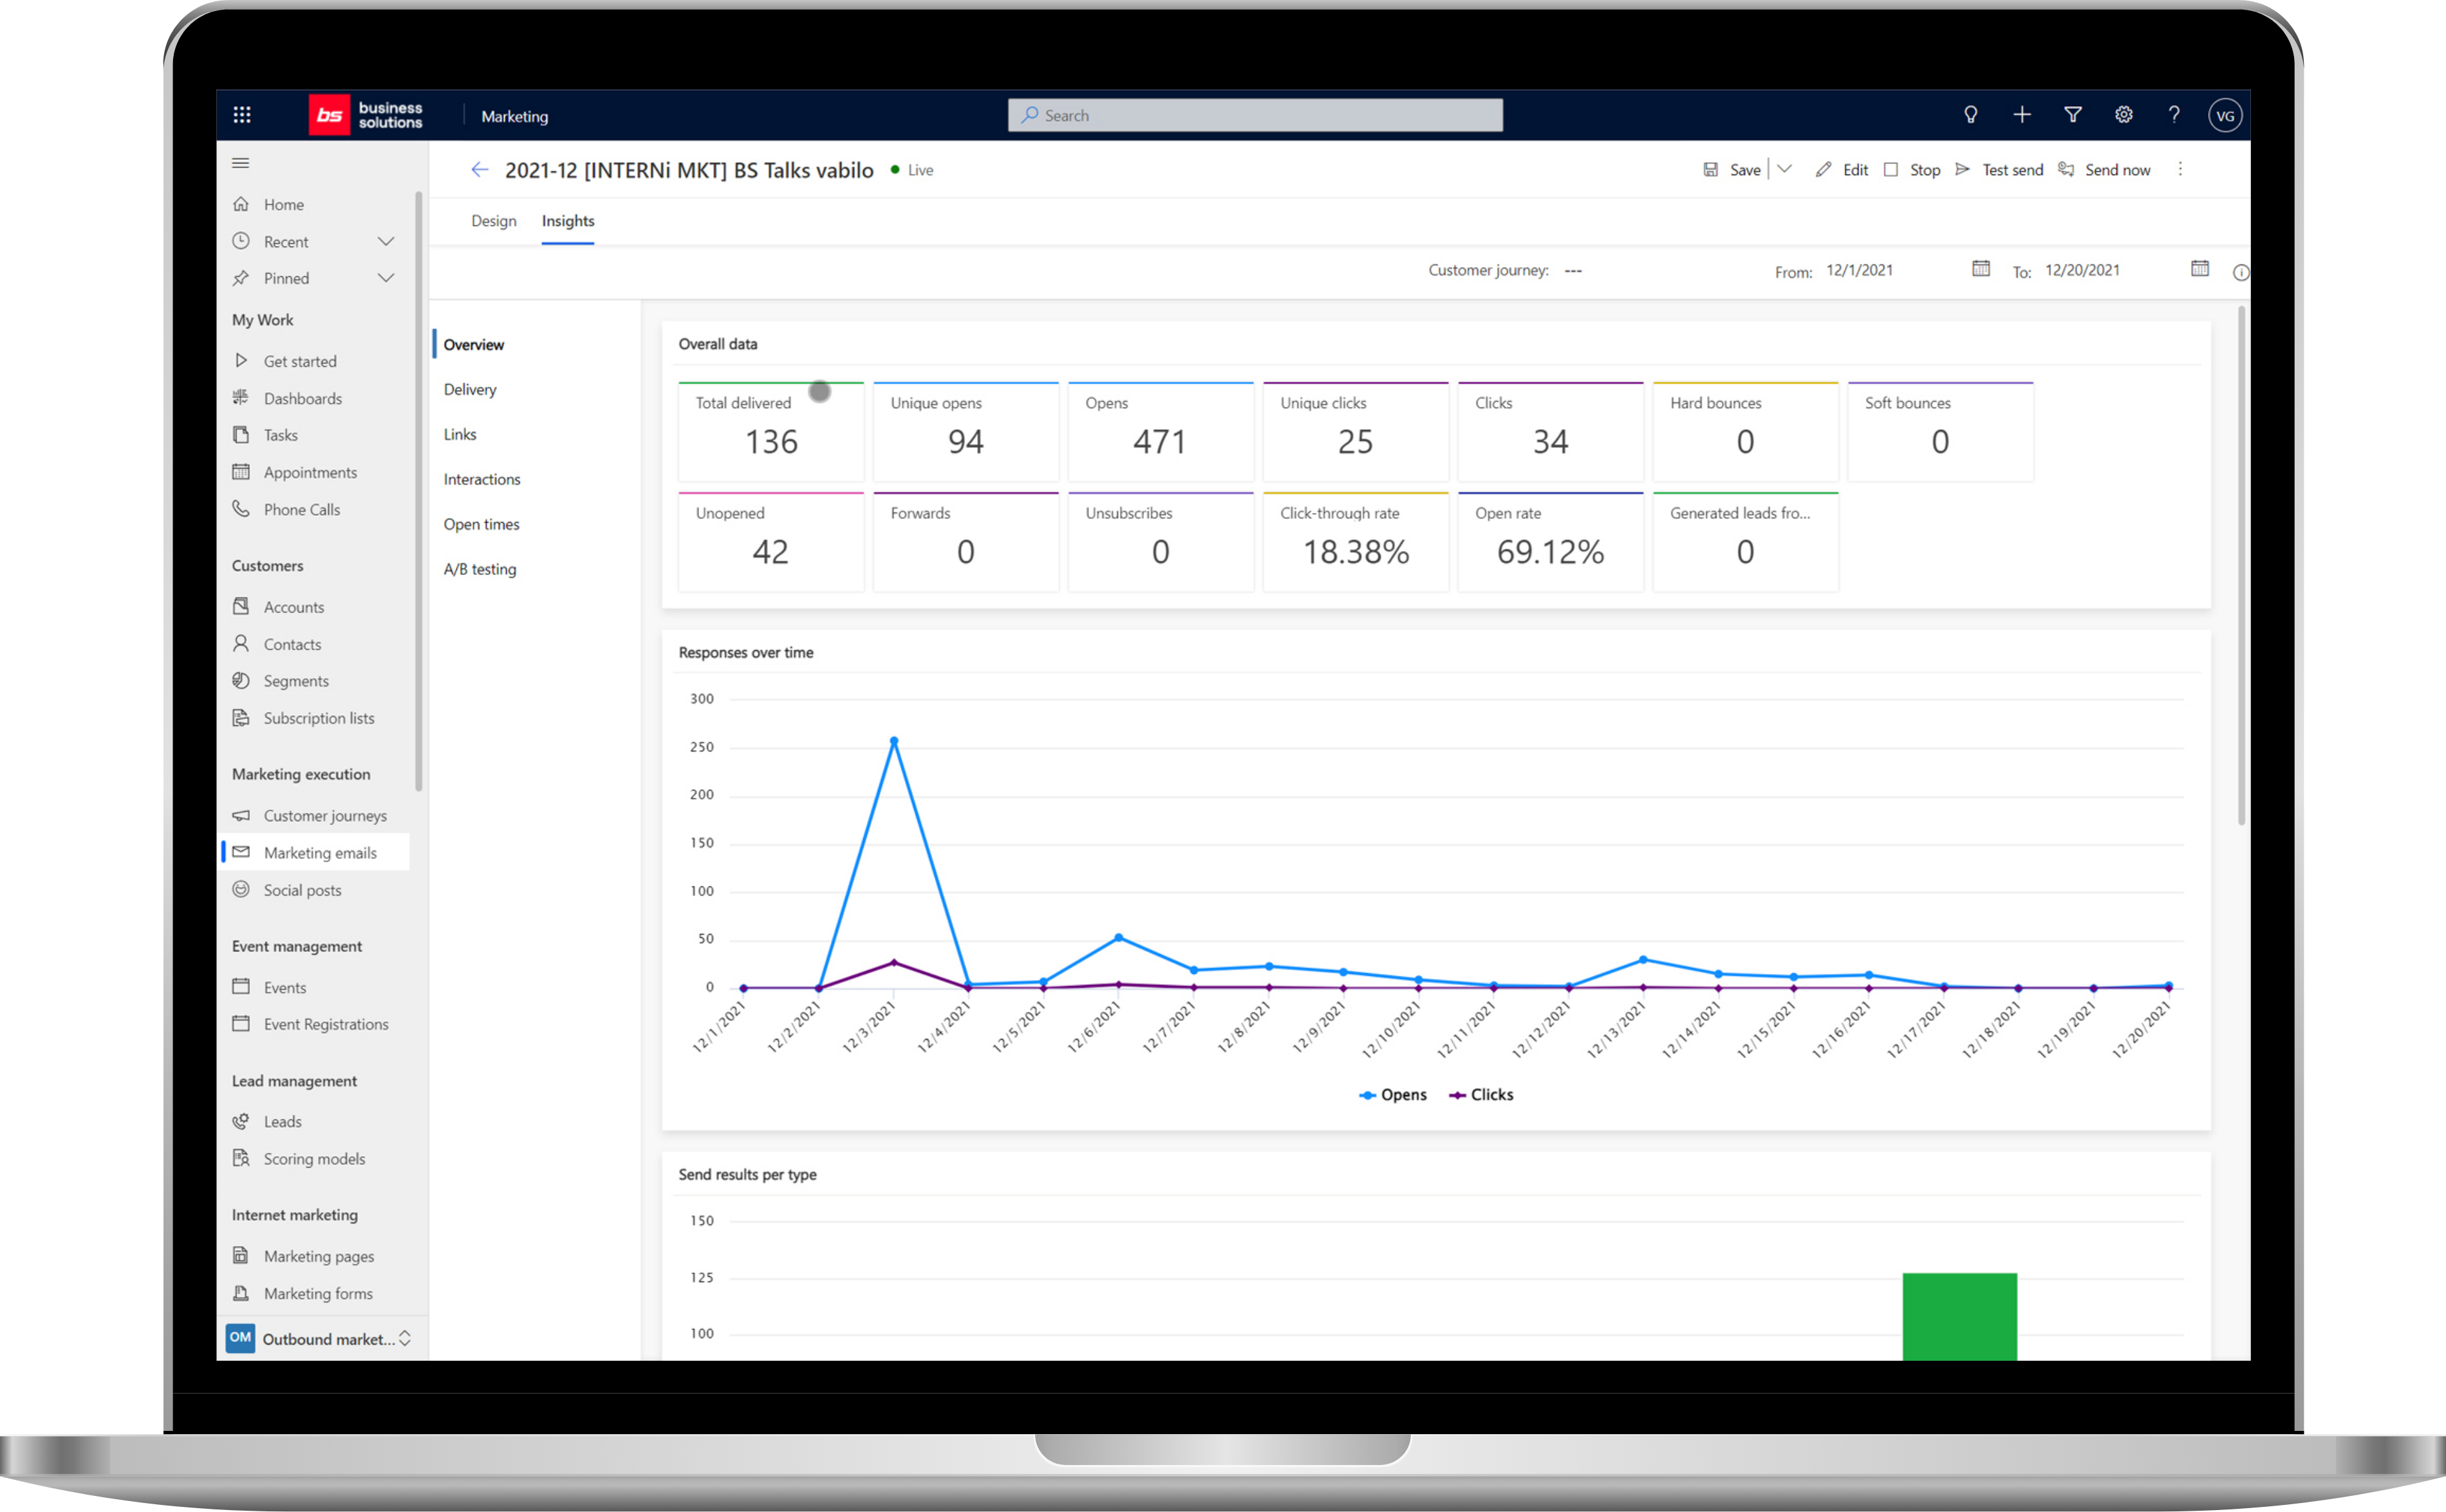Open more commands vertical ellipsis
This screenshot has height=1512, width=2446.
click(2180, 170)
